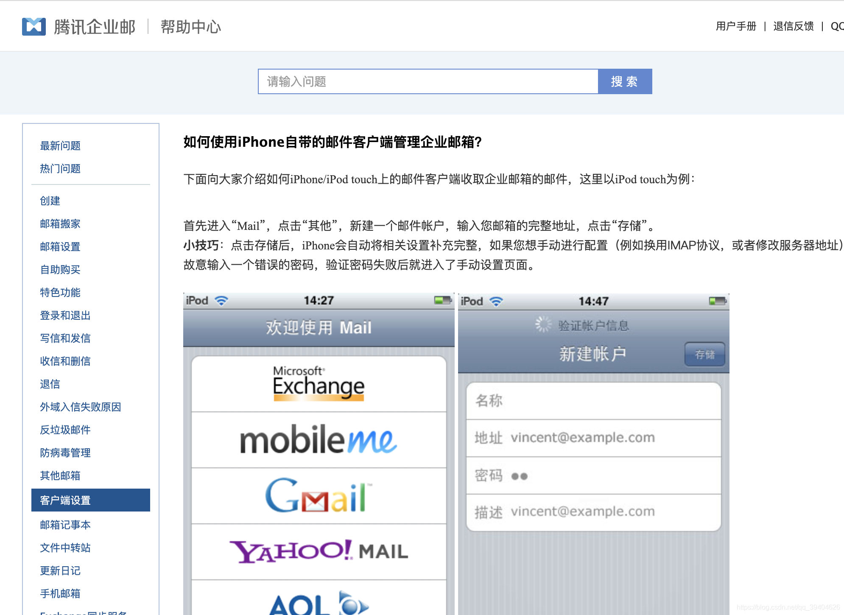Focus the 请输入问题 search input field
Image resolution: width=844 pixels, height=615 pixels.
pyautogui.click(x=428, y=81)
